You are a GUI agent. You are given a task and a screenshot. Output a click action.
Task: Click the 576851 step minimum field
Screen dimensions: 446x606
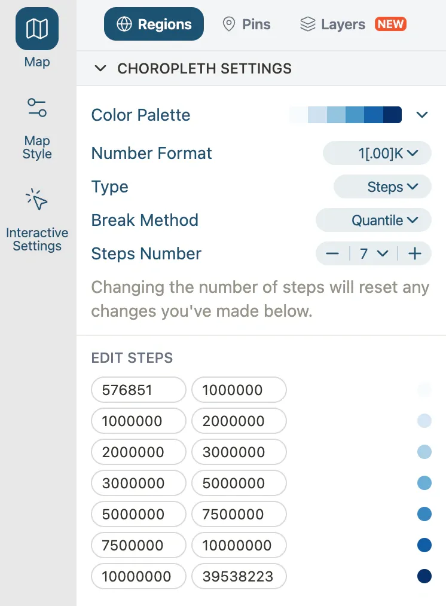click(139, 390)
